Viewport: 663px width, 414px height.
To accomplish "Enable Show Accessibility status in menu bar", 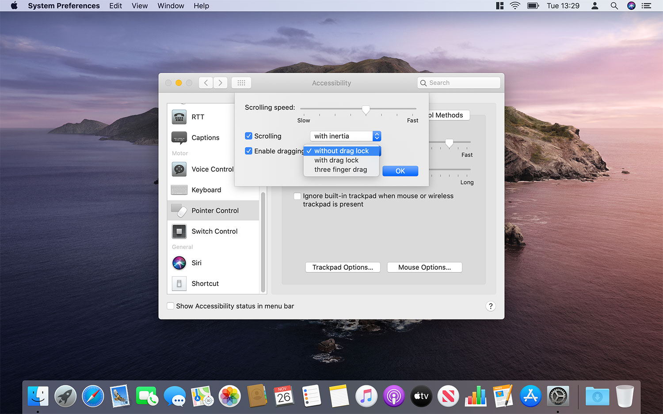I will point(171,306).
